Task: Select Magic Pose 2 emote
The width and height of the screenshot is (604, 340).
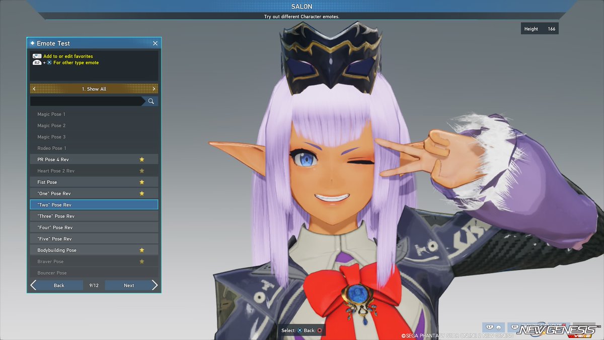Action: point(94,125)
